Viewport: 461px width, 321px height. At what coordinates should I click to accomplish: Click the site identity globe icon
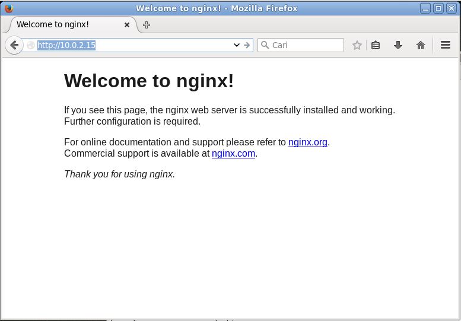(31, 45)
